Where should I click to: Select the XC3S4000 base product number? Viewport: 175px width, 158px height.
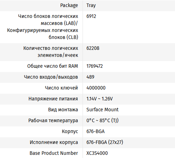[x=97, y=153]
